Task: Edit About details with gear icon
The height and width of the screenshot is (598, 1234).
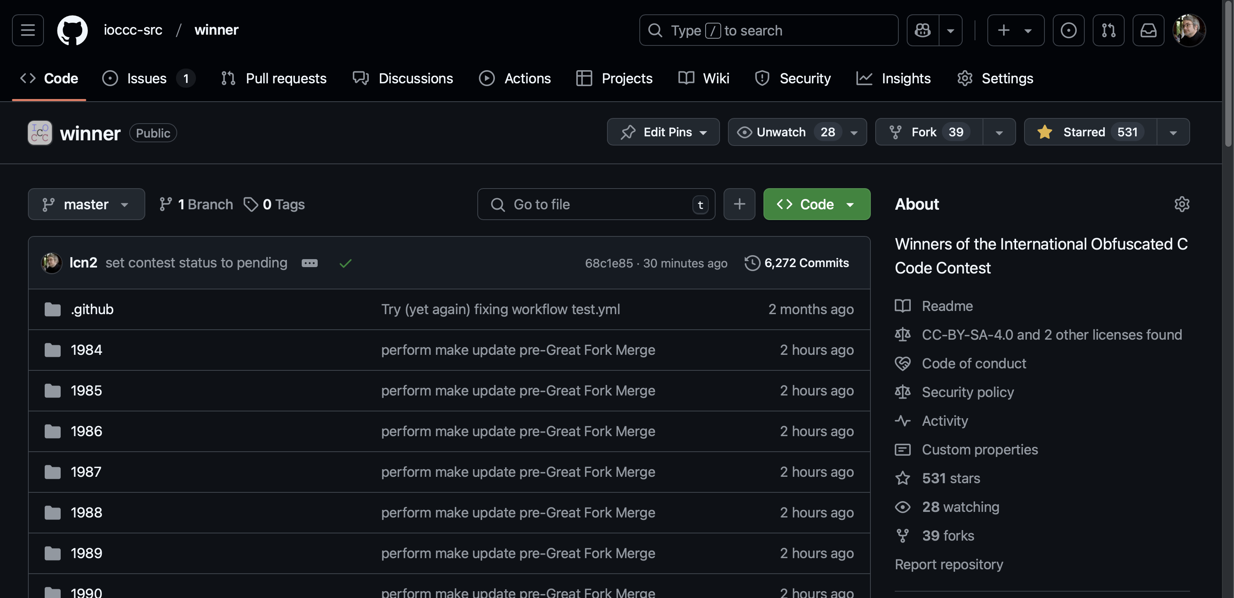Action: point(1181,204)
